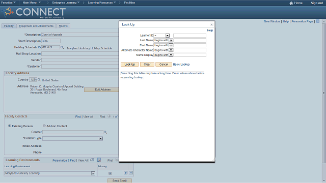Click the Alternate Character Name value field
Viewport: 326px width, 183px height.
point(189,50)
